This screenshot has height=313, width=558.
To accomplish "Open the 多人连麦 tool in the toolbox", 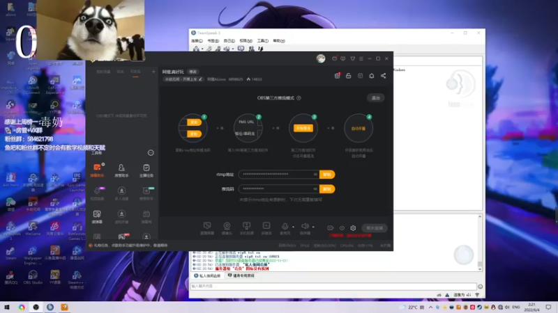I will pos(121,193).
